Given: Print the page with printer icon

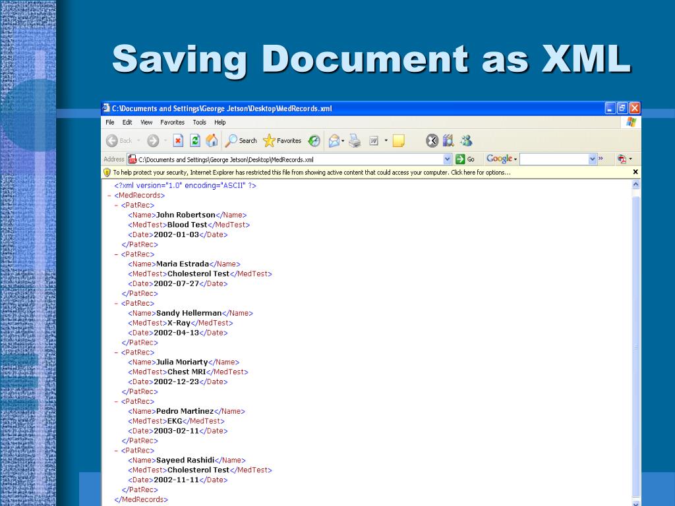Looking at the screenshot, I should click(x=355, y=141).
